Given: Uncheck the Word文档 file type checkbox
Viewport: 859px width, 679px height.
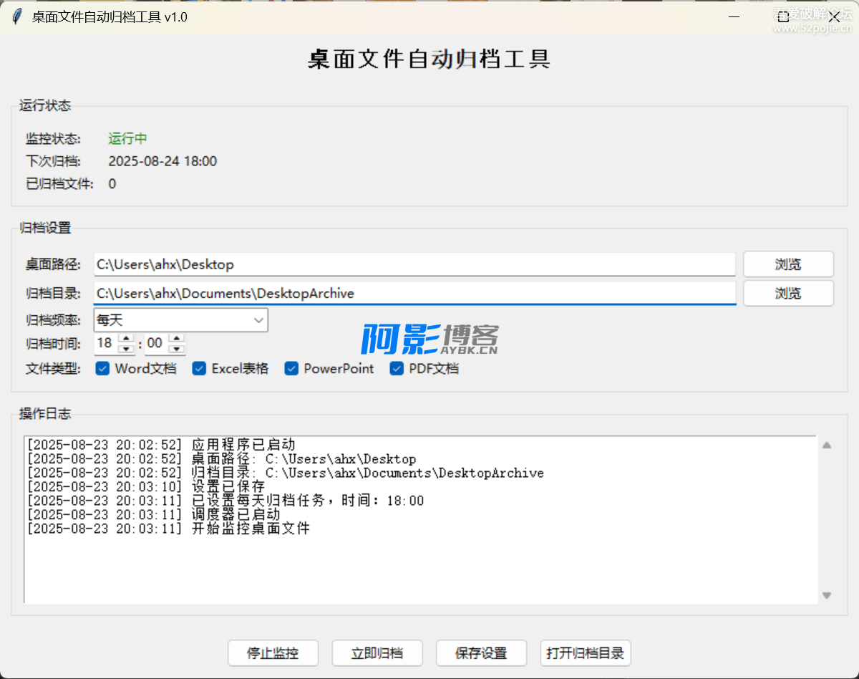Looking at the screenshot, I should click(x=103, y=369).
